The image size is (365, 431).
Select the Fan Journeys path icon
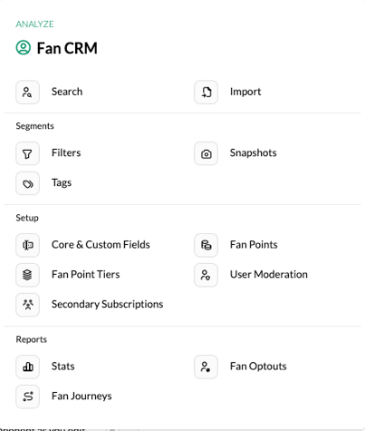[x=27, y=397]
